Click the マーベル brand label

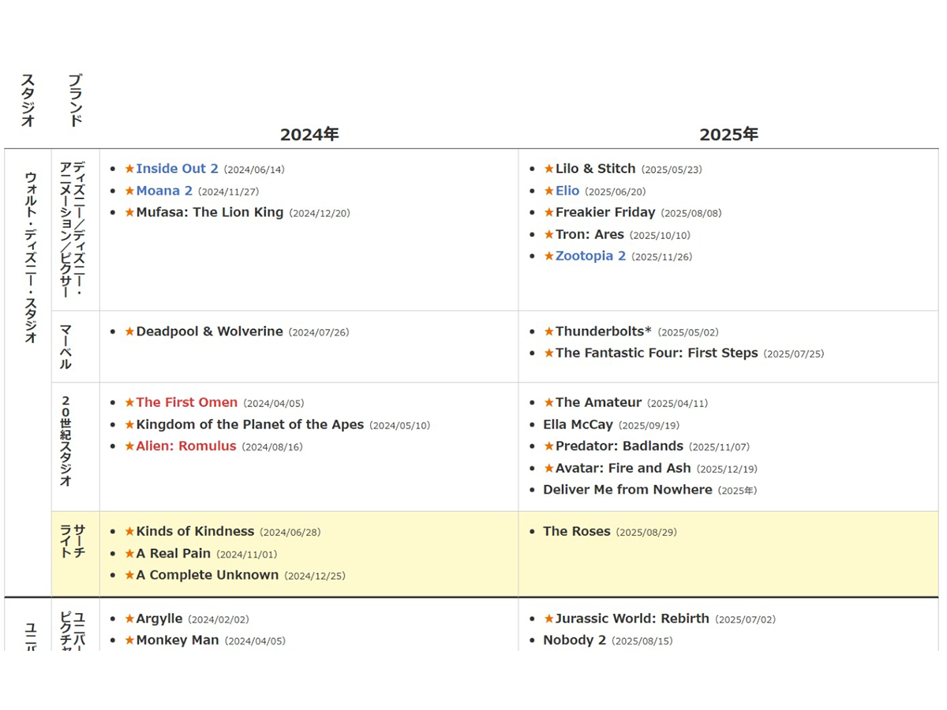66,346
